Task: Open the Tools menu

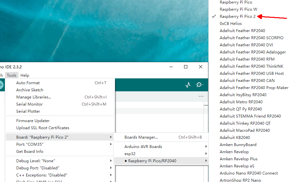Action: 12,75
